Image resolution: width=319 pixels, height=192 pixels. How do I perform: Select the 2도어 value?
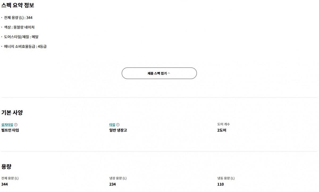(x=222, y=130)
